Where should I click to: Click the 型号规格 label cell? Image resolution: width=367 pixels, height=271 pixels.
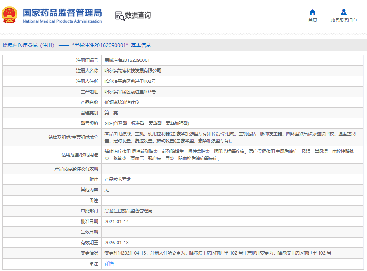(52, 123)
